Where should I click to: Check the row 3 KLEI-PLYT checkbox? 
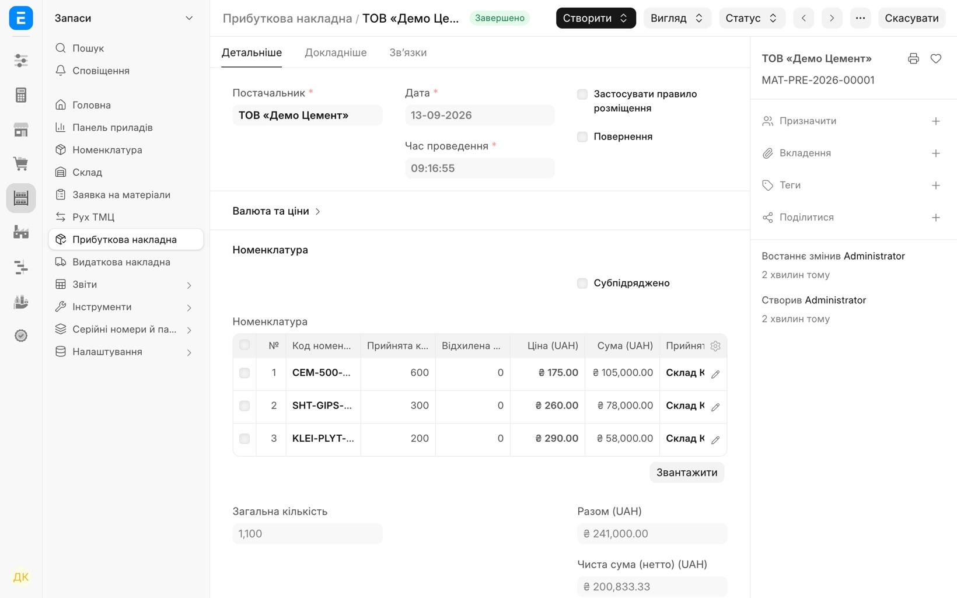tap(245, 439)
